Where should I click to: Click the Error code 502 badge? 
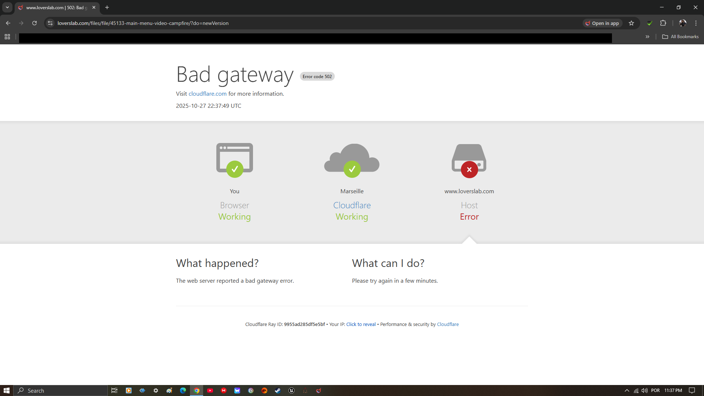point(317,77)
